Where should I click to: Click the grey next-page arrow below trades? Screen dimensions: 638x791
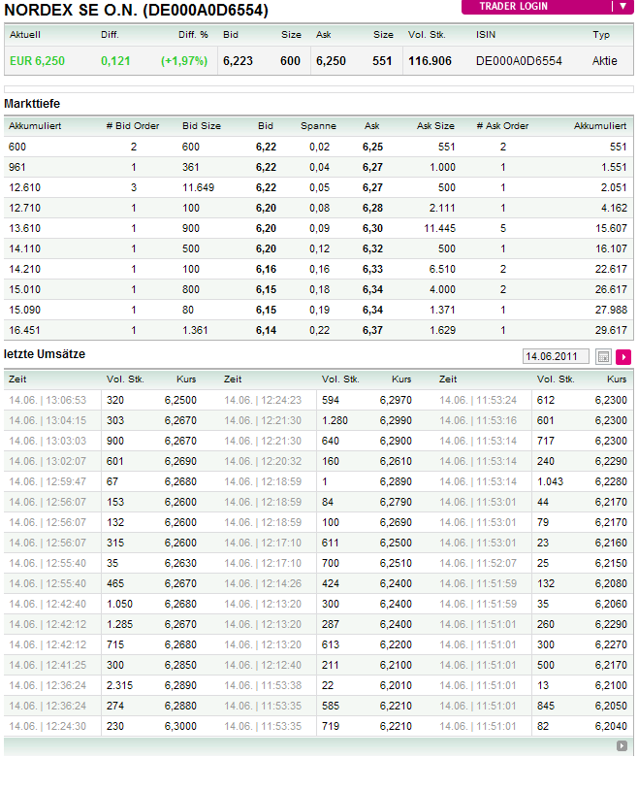622,746
